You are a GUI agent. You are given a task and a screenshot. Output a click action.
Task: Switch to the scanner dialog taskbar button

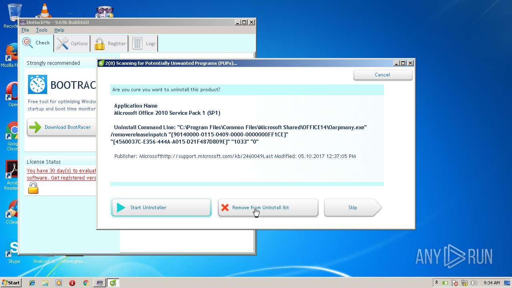tap(113, 283)
